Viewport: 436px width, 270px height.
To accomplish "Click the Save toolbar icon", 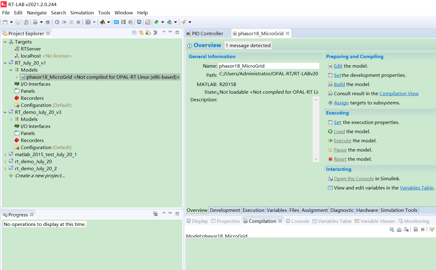I will [18, 22].
